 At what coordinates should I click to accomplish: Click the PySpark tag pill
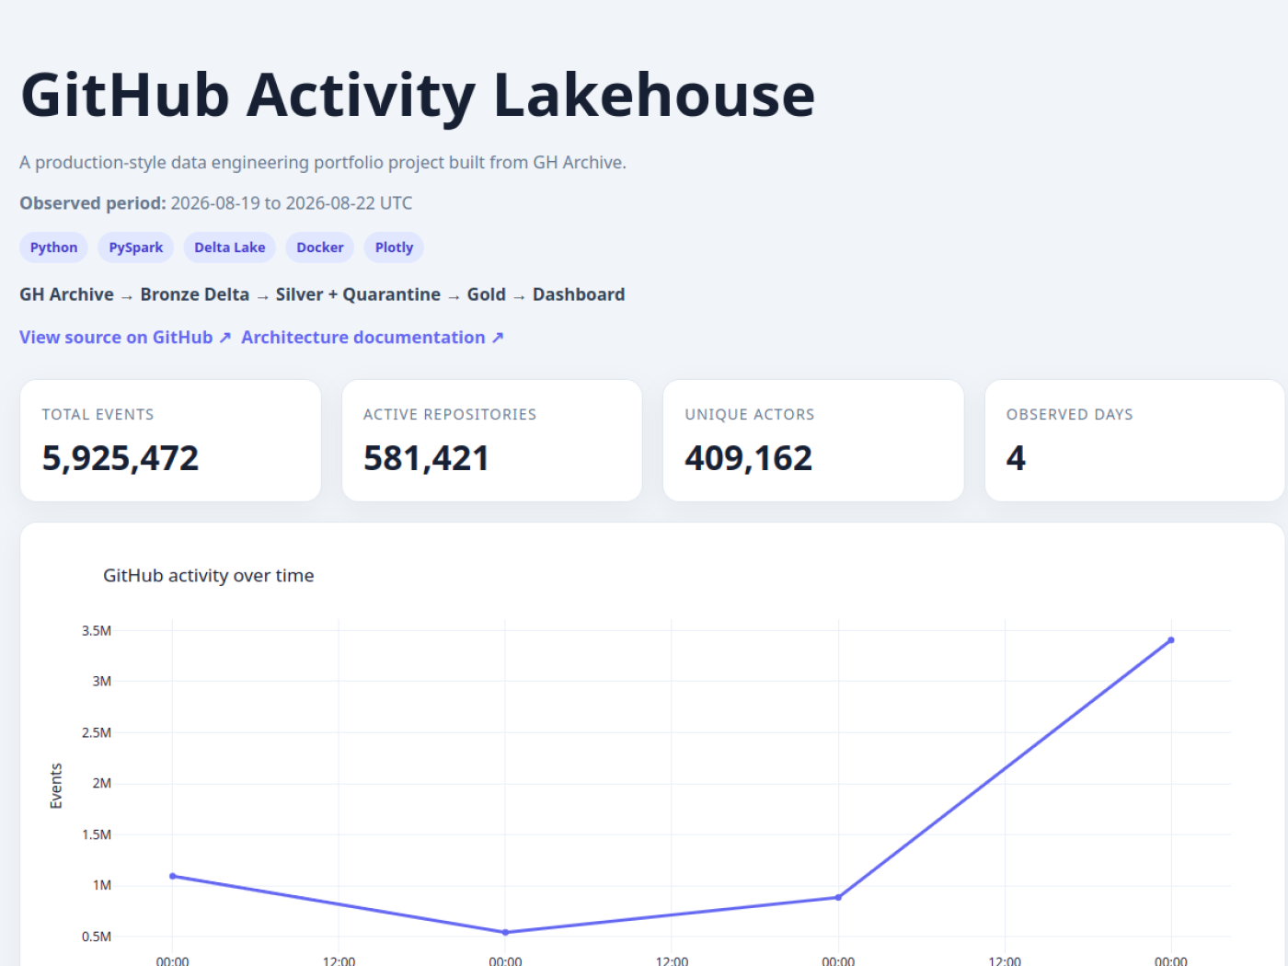[x=135, y=247]
